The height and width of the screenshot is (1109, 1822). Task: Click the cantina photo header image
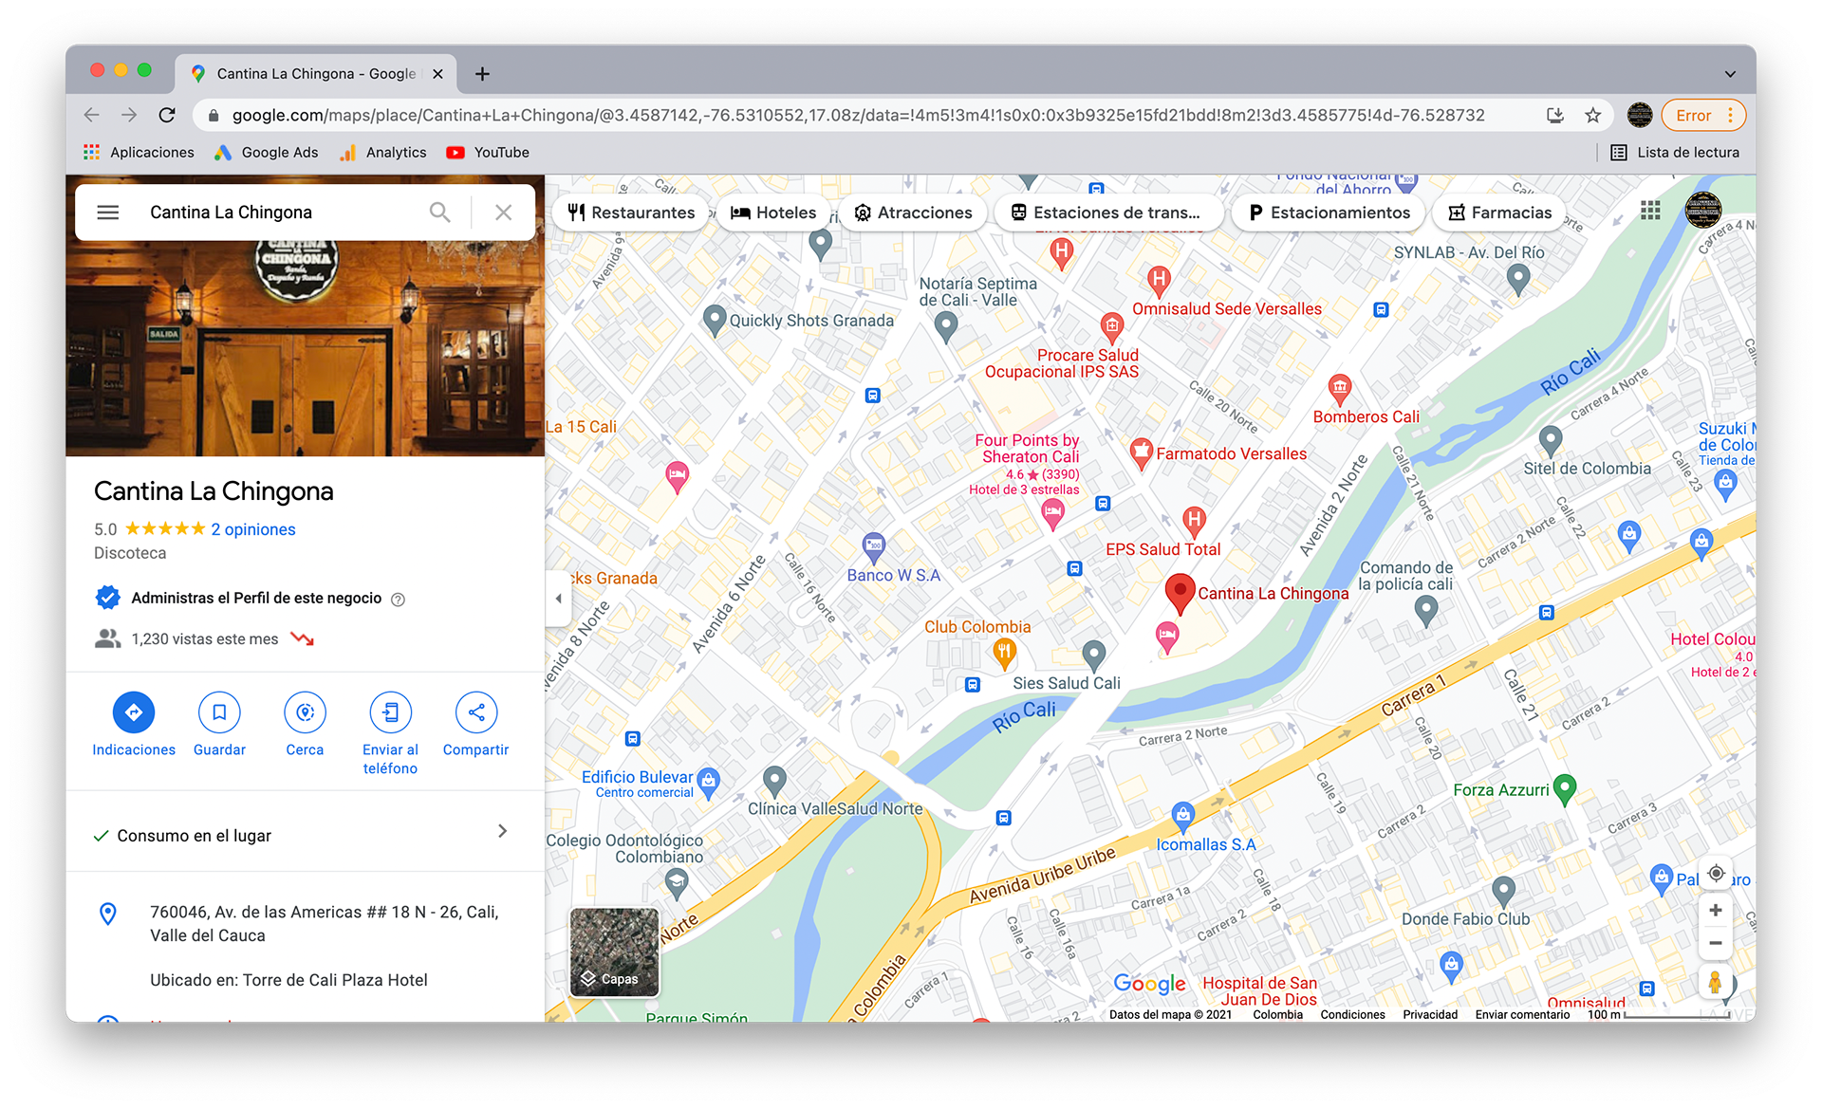point(305,347)
